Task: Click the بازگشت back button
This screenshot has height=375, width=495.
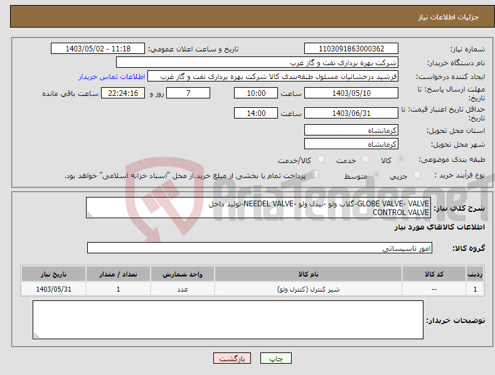Action: [232, 358]
